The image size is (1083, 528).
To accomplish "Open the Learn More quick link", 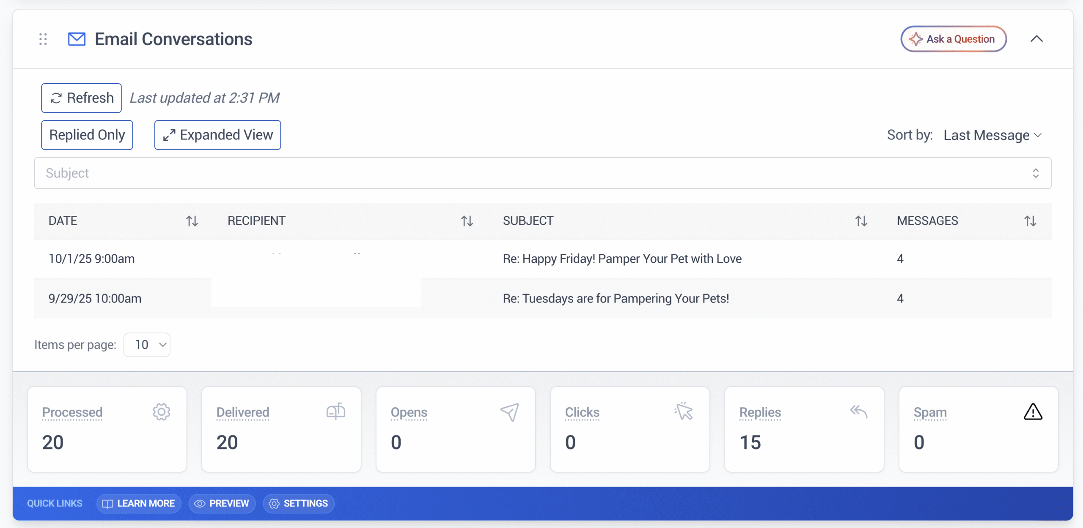I will tap(139, 504).
